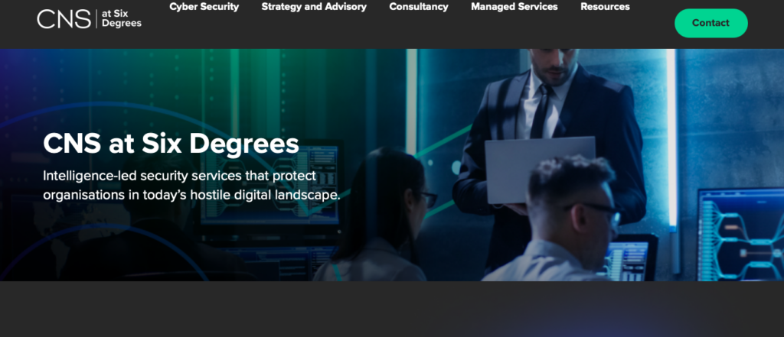Click the dark section below the hero banner
This screenshot has height=337, width=784.
coord(392,309)
